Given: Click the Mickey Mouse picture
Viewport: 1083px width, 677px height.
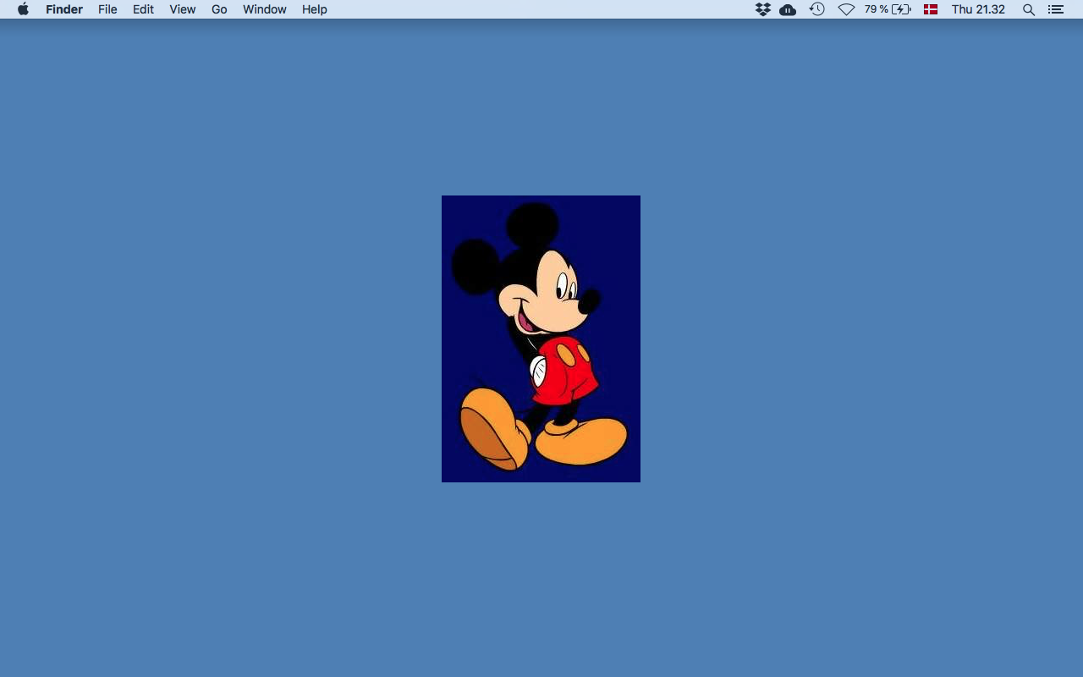Looking at the screenshot, I should point(541,338).
